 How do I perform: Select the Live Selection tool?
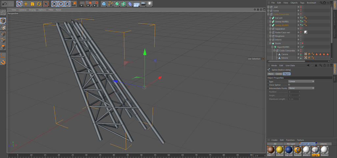click(19, 4)
